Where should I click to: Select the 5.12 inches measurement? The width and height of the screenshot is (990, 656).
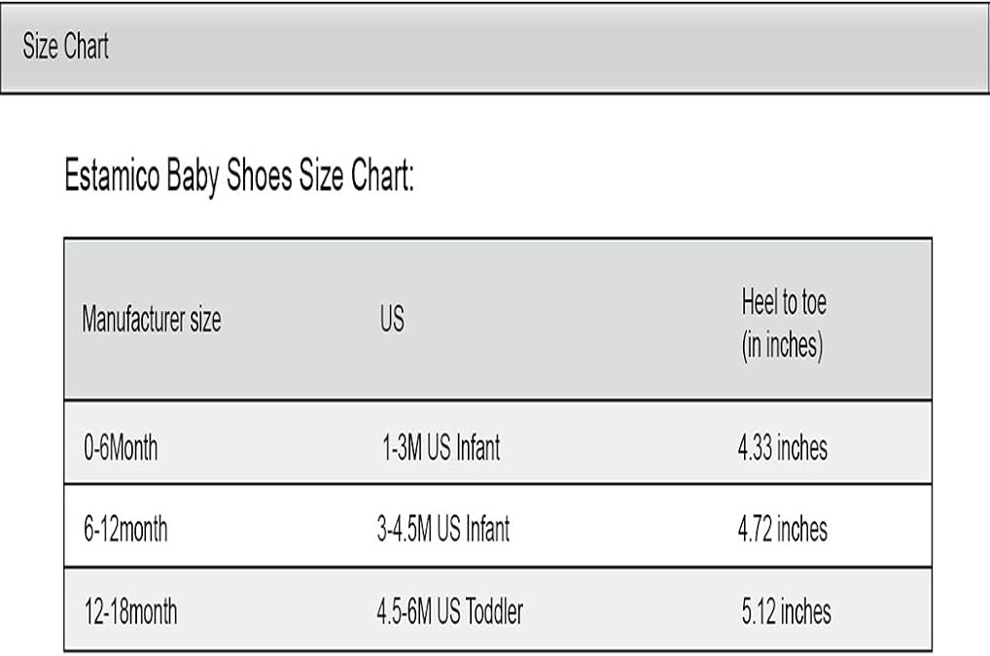click(786, 612)
